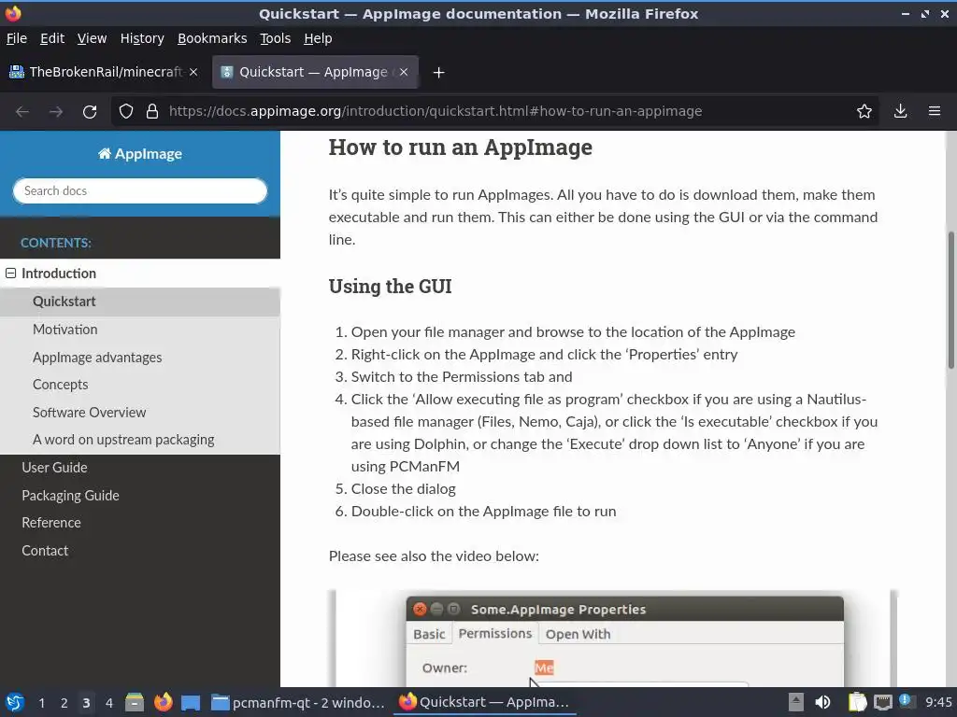Click the clock showing 9:45

[938, 702]
